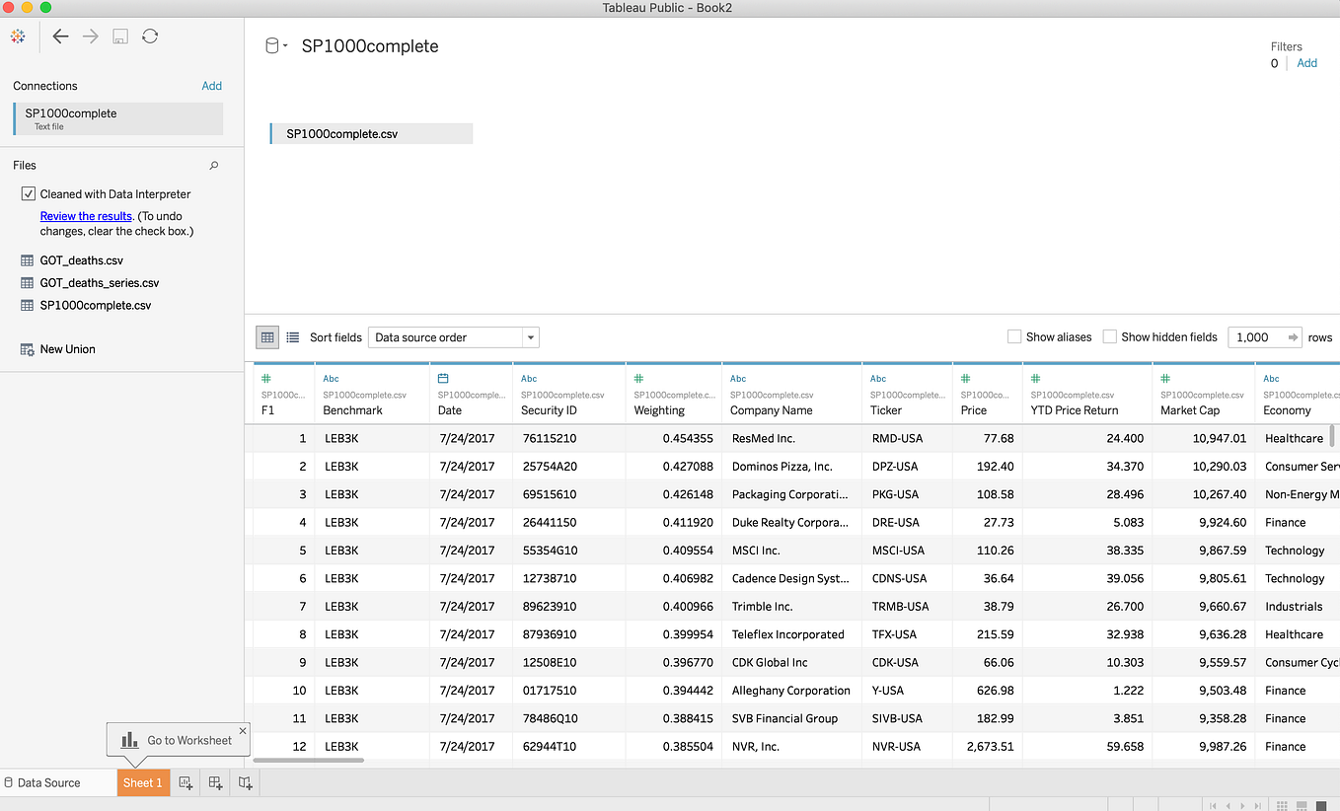This screenshot has height=811, width=1340.
Task: Create a new story using the New Story icon
Action: (245, 782)
